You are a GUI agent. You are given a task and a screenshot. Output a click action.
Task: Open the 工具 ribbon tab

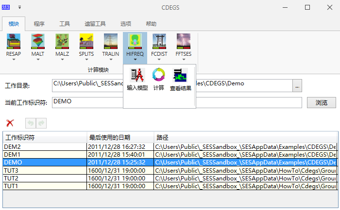[65, 24]
